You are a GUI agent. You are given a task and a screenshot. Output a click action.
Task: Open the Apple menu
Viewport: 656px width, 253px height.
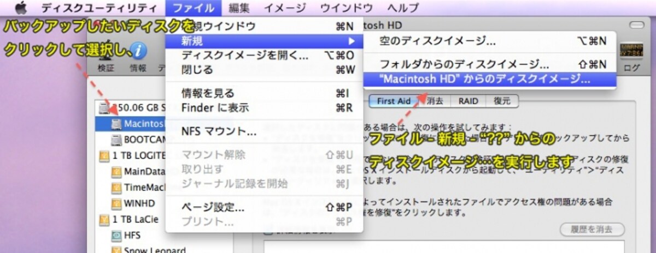point(20,8)
